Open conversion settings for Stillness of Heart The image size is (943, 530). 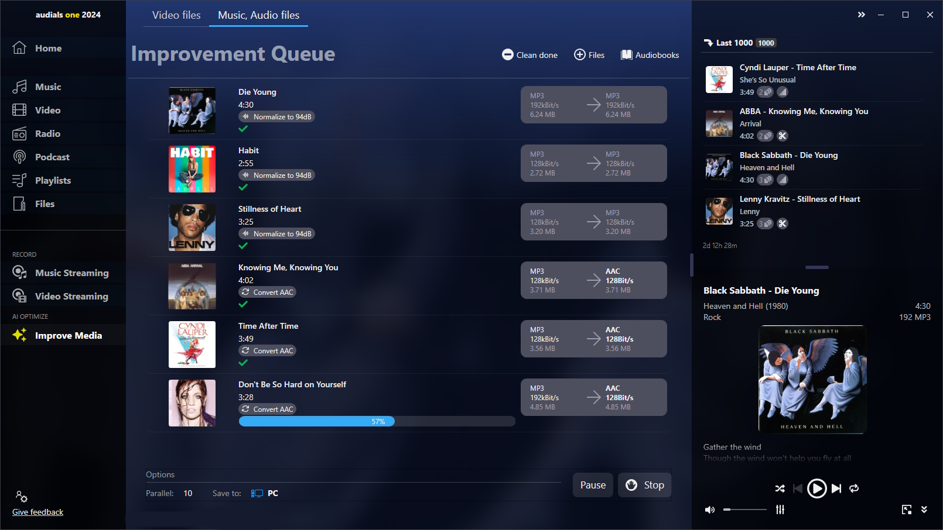(x=594, y=222)
